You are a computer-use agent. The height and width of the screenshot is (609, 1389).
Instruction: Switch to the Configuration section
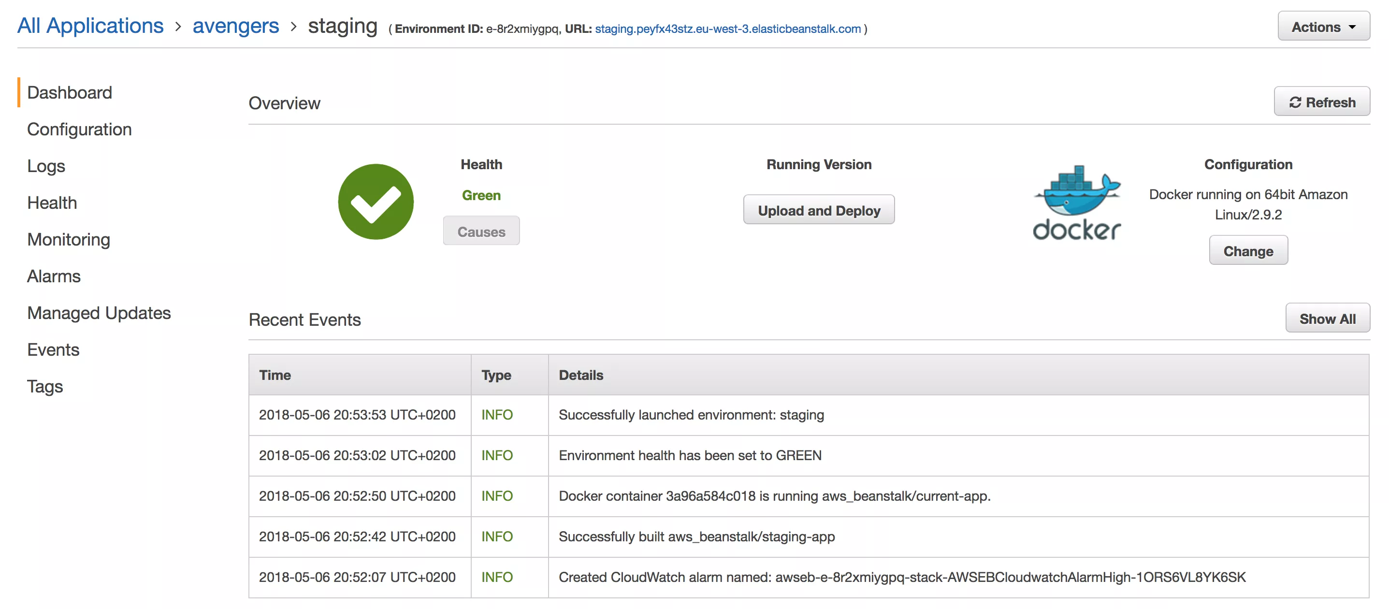[x=79, y=129]
